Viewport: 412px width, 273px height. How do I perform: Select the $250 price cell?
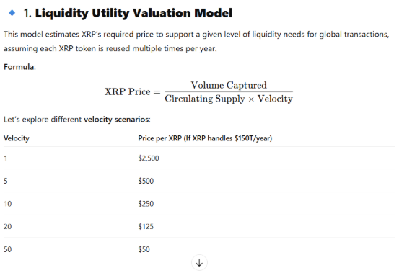coord(146,204)
